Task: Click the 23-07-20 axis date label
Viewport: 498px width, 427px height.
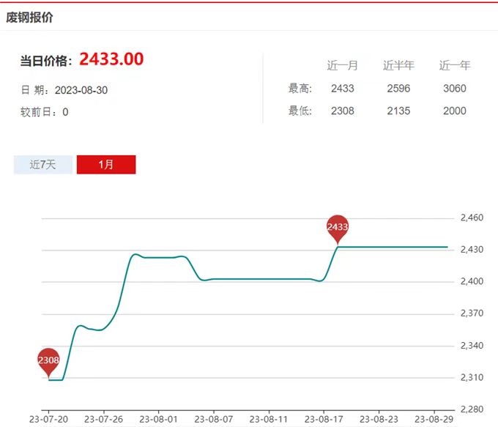Action: point(48,420)
